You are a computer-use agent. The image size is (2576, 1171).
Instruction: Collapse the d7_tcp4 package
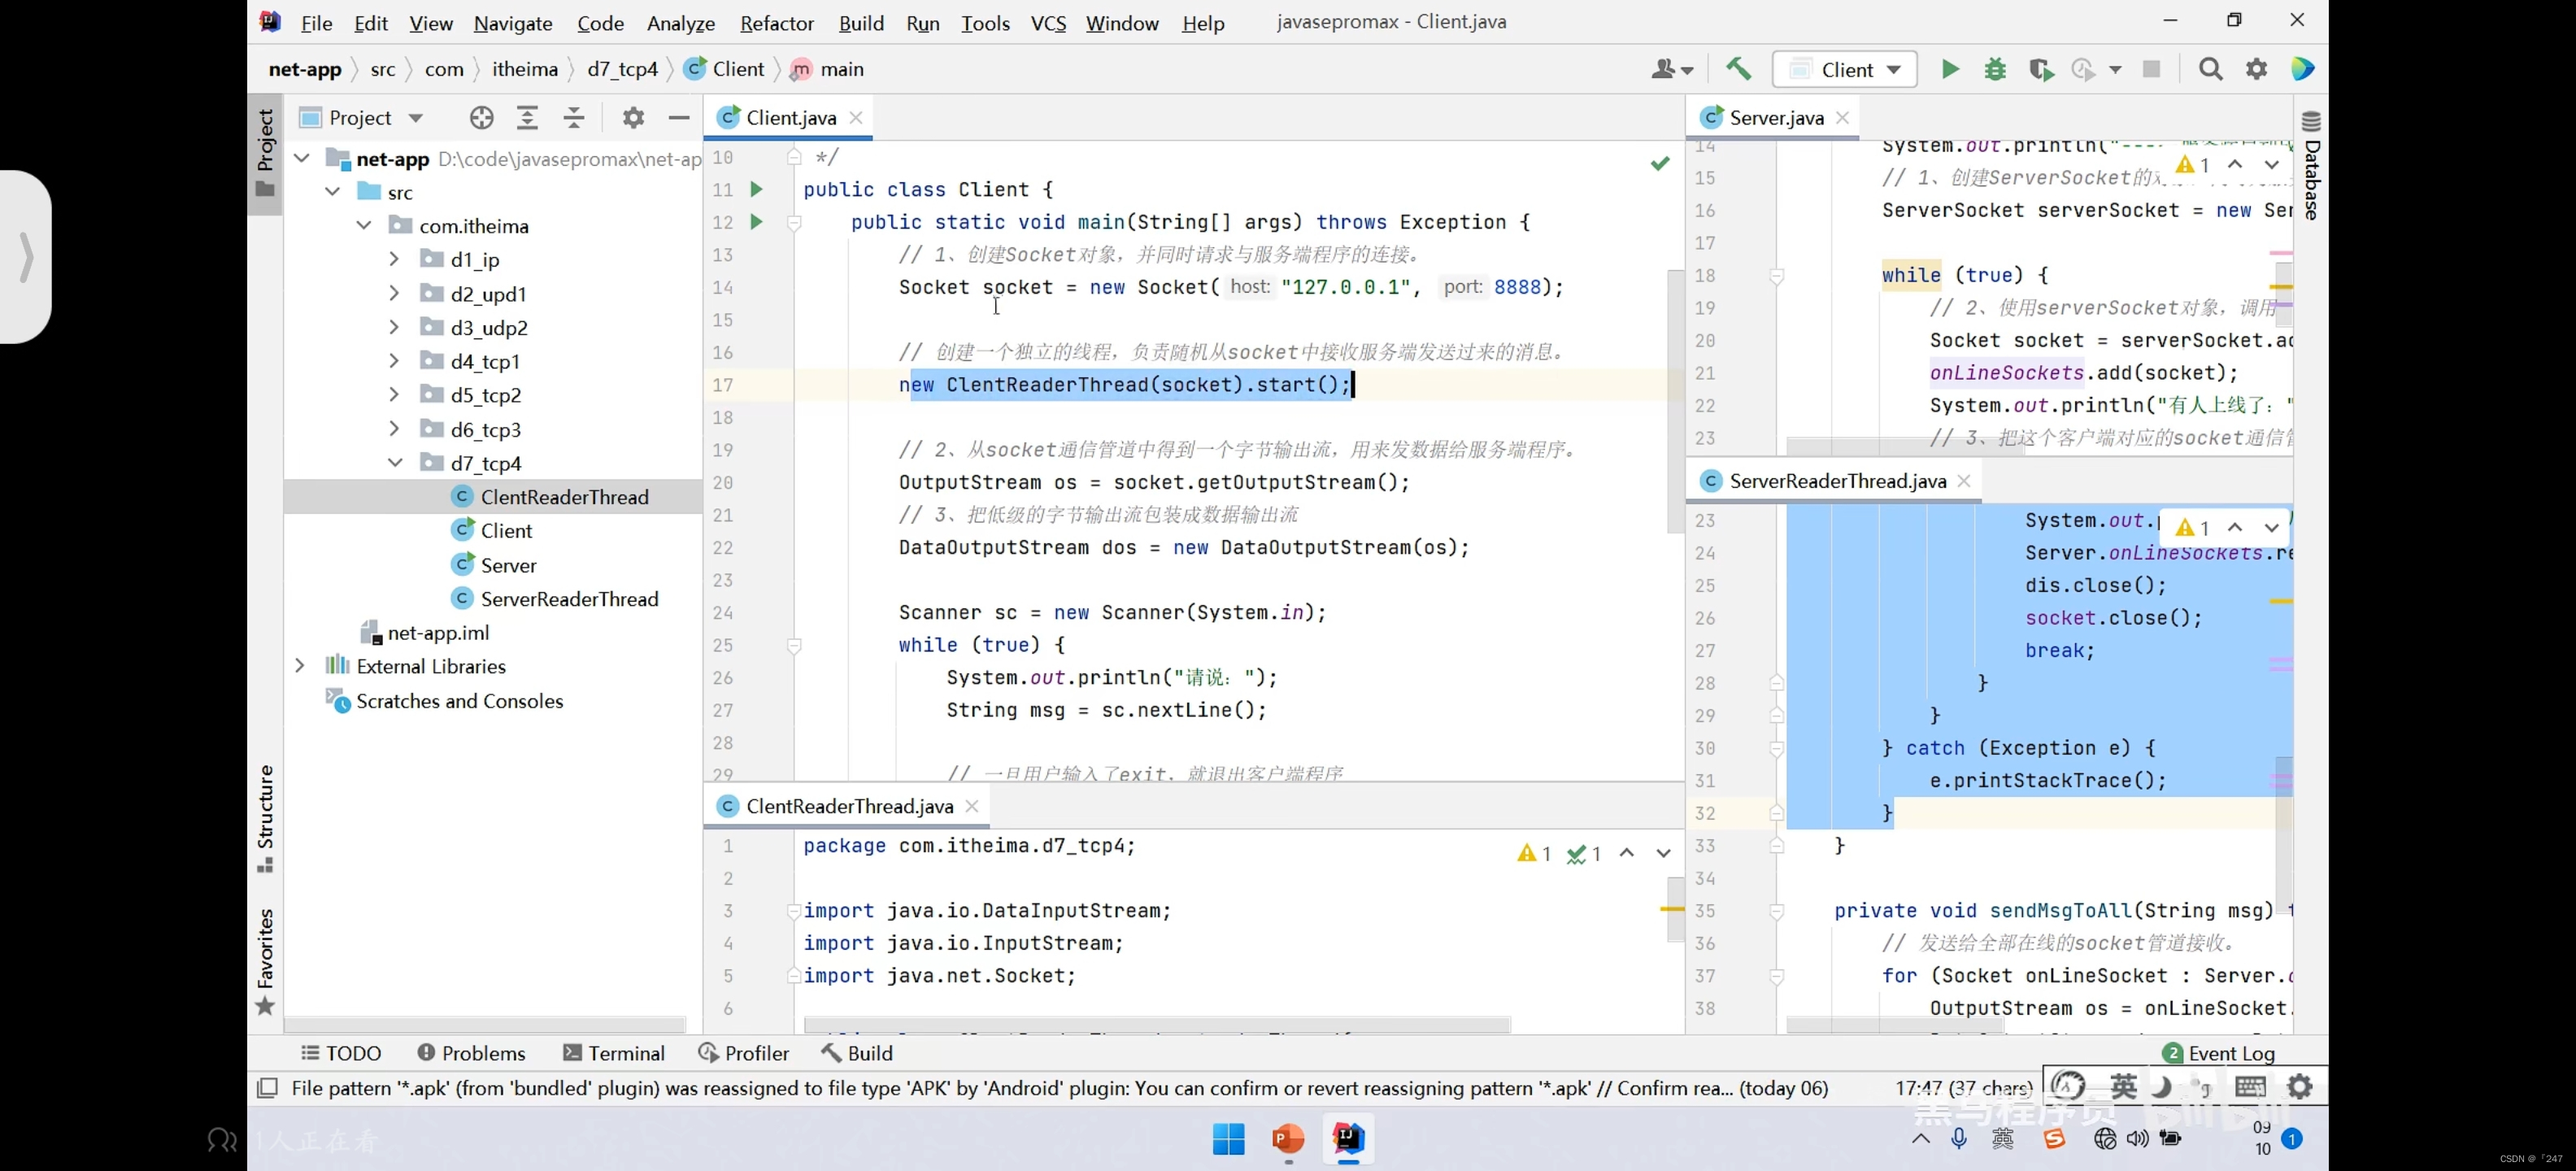pos(395,463)
